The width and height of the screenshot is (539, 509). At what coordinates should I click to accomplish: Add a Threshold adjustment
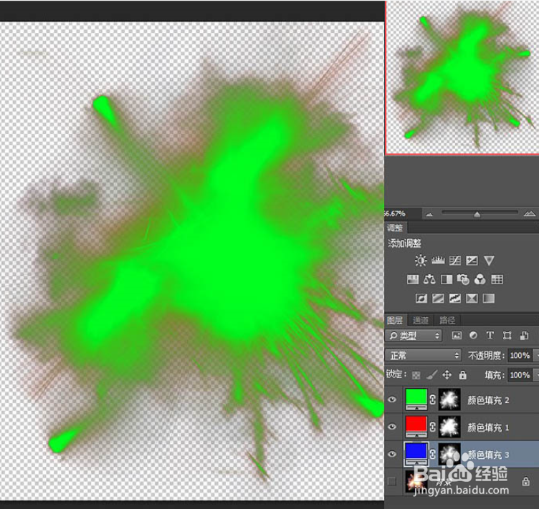(x=454, y=298)
